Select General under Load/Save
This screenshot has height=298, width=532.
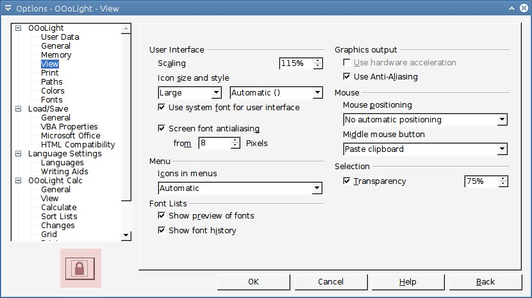coord(56,118)
